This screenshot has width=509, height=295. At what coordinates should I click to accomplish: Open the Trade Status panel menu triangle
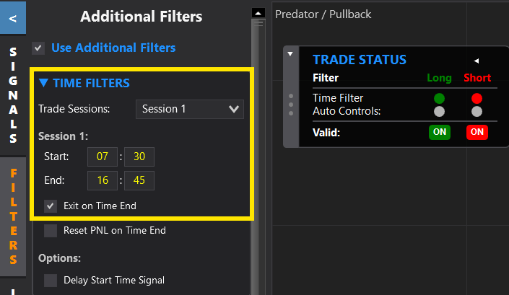[290, 54]
